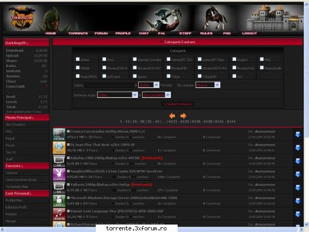The image size is (309, 232).
Task: Click the AUDIO category icon beside Kismet torrent
Action: click(x=59, y=214)
